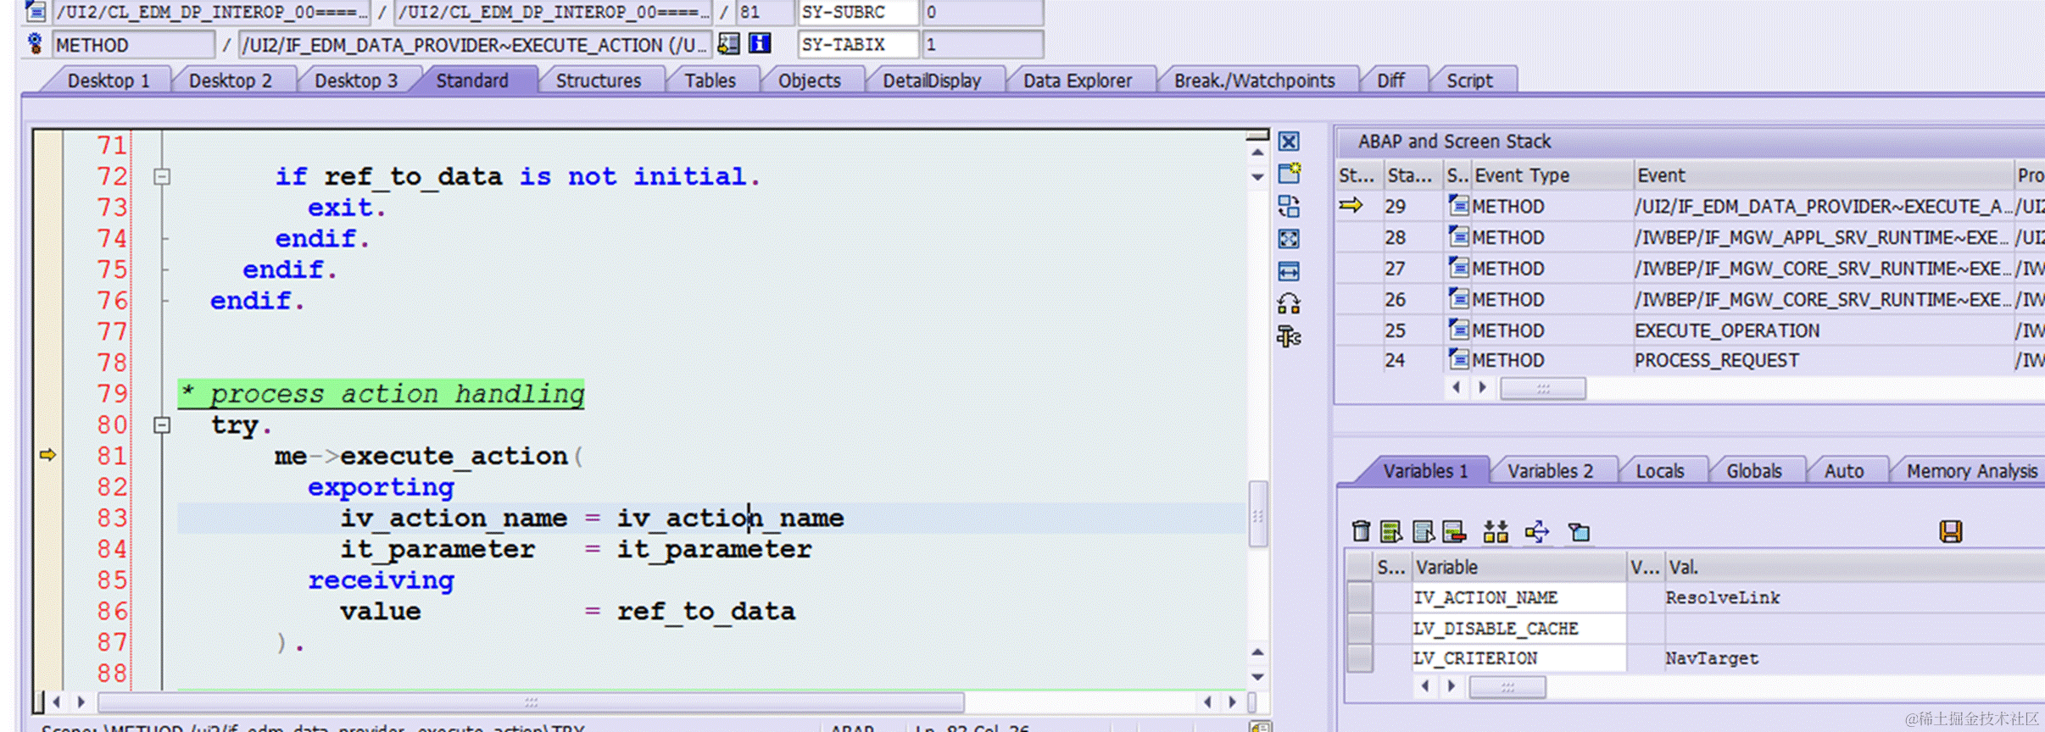
Task: Click the funnel layout icon in Variables toolbar
Action: click(1579, 531)
